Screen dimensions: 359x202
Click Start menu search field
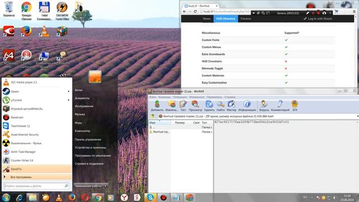tap(36, 186)
